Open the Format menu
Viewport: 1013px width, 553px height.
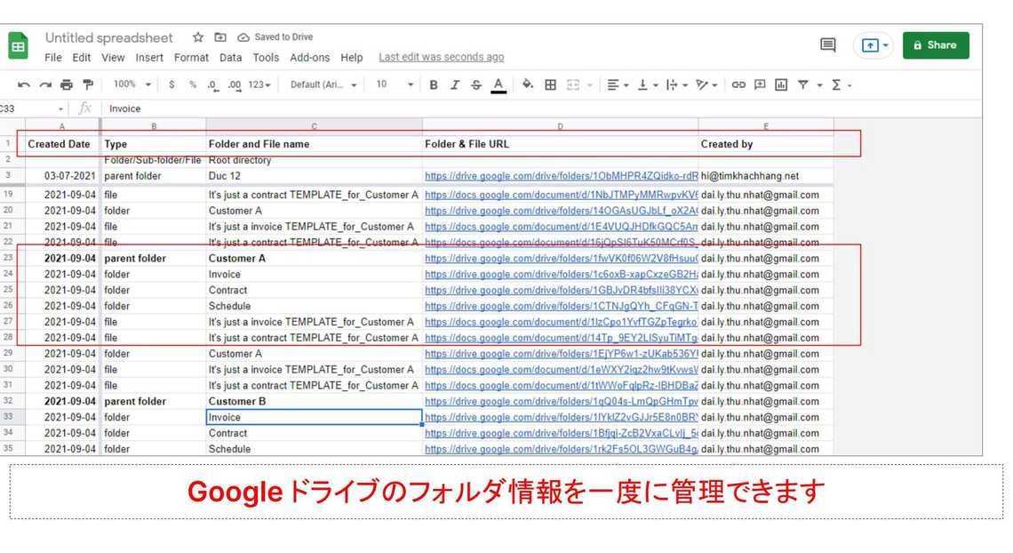click(x=191, y=58)
